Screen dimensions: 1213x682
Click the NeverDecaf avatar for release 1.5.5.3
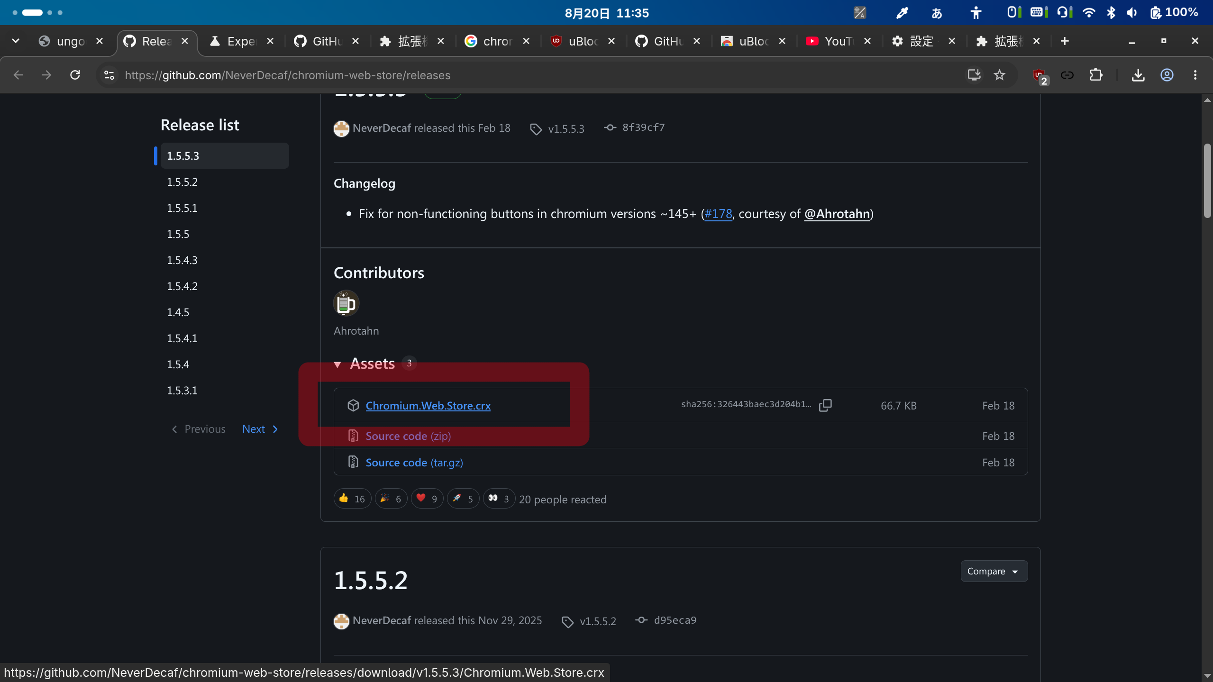point(341,128)
